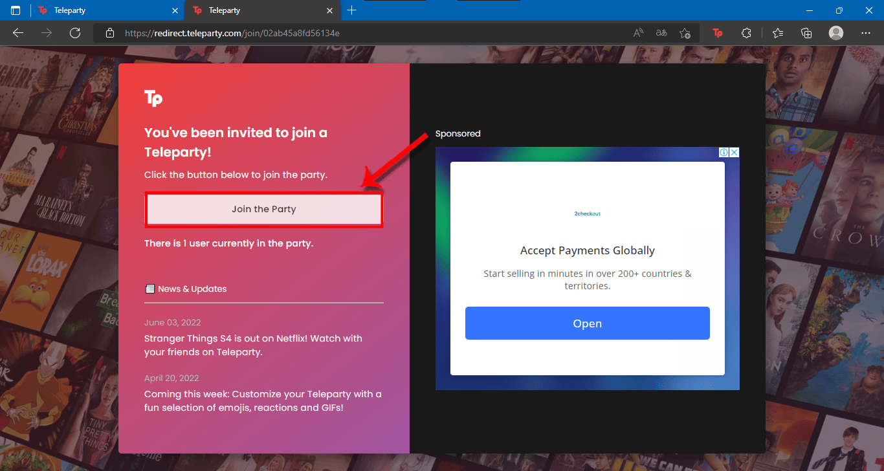Click the Join the Party button

coord(264,209)
